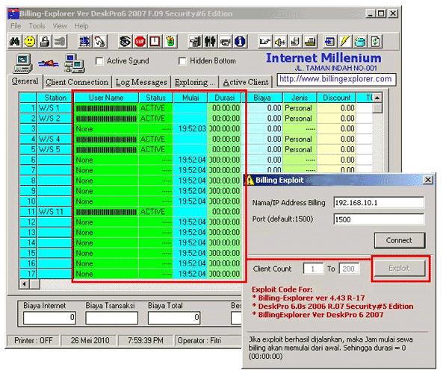
Task: Toggle the Hidden Bottom checkbox
Action: (x=182, y=61)
